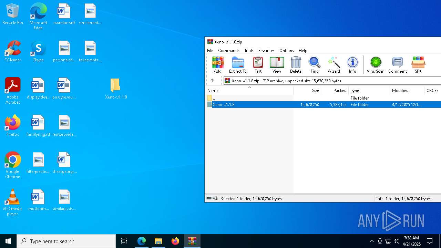The width and height of the screenshot is (441, 248).
Task: Open the View toolbar icon
Action: point(277,65)
